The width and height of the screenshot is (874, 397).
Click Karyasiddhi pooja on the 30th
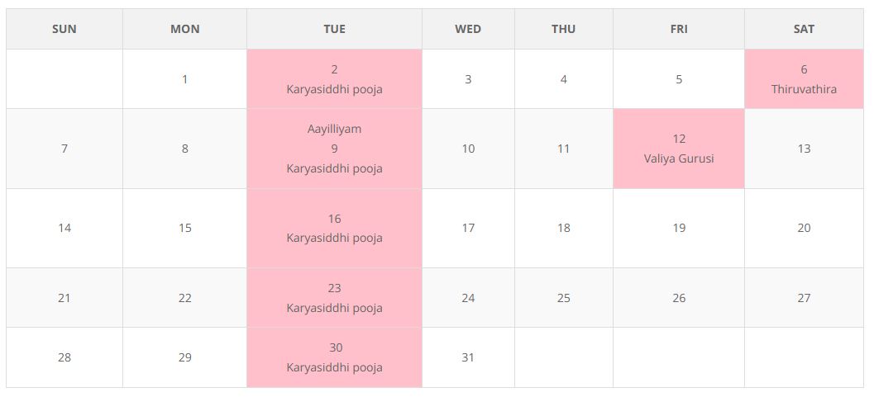(334, 367)
